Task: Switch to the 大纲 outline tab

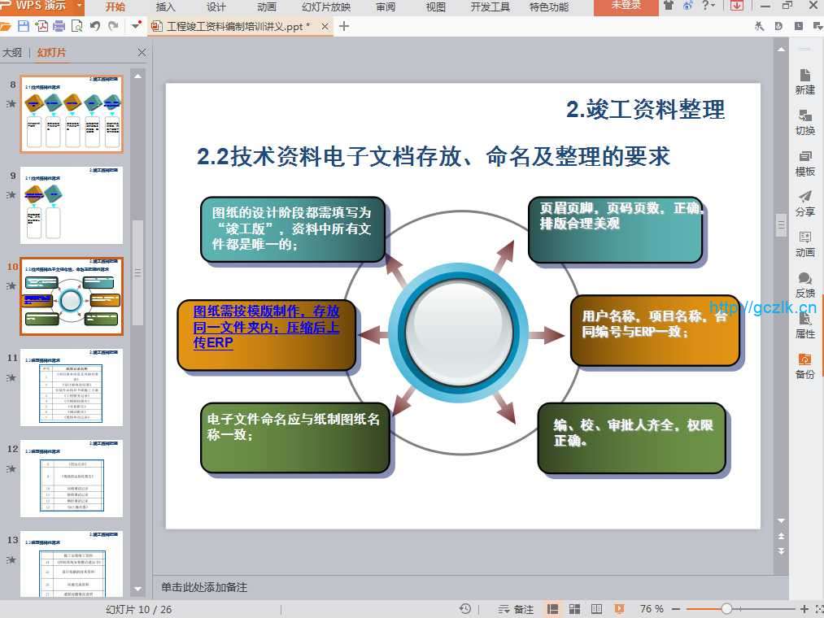Action: tap(12, 53)
